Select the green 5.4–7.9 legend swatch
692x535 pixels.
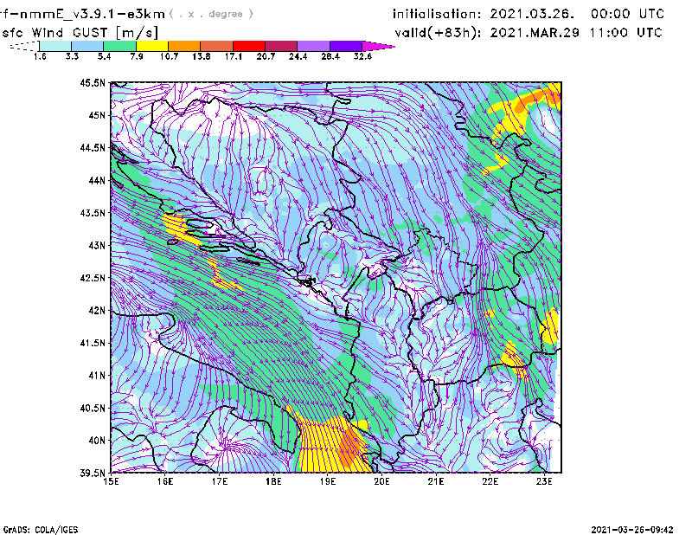point(119,46)
